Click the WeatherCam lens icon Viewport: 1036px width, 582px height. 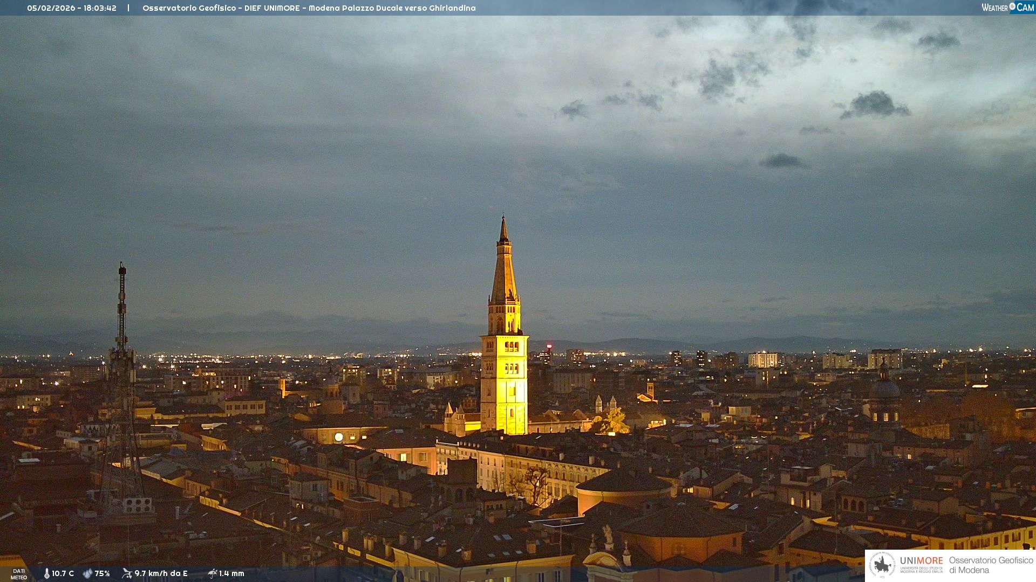(1012, 6)
